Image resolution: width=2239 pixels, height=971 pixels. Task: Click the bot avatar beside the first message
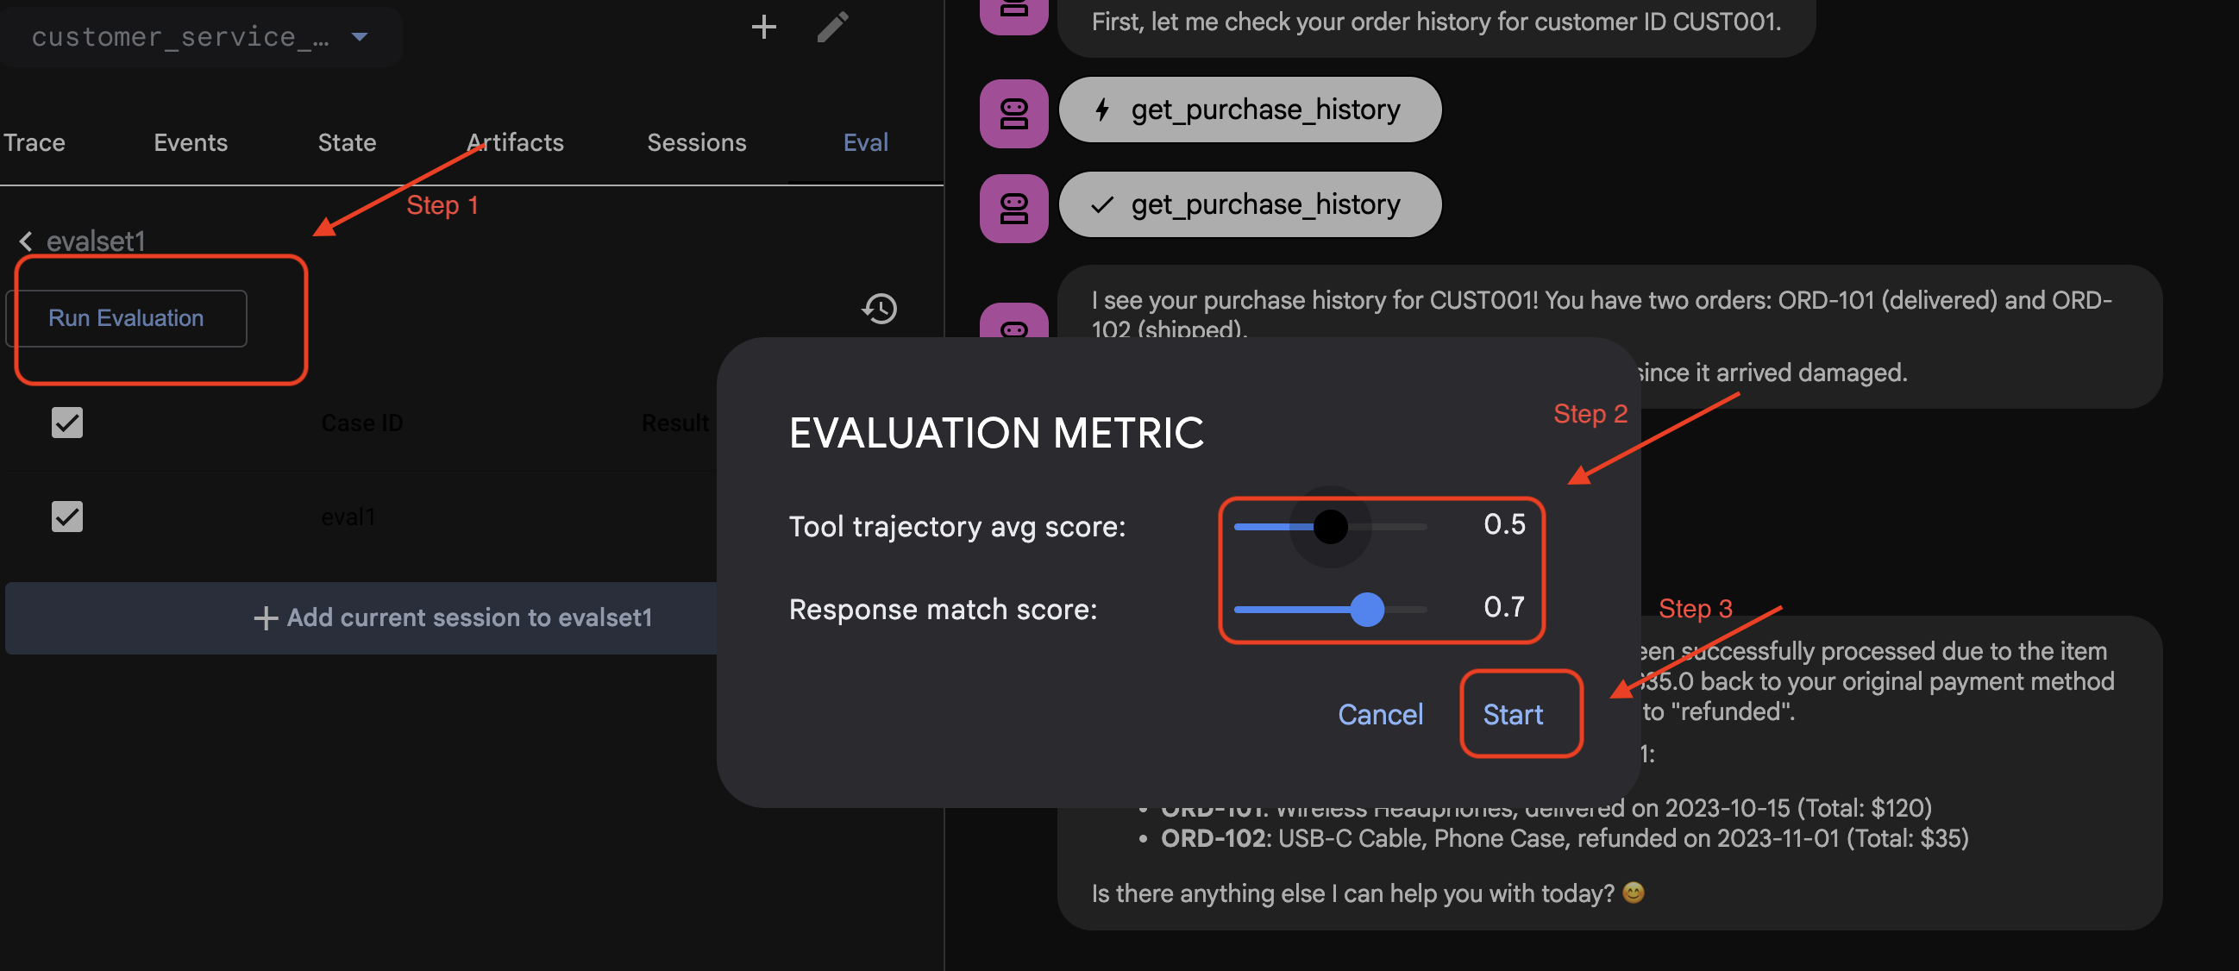pos(1013,15)
